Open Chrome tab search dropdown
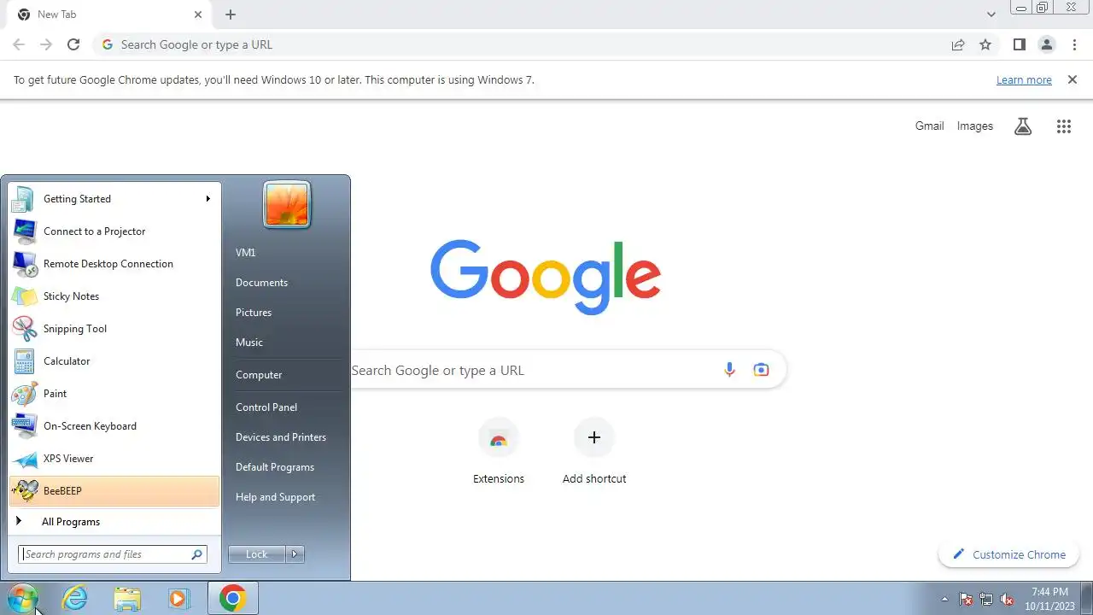 coord(991,15)
